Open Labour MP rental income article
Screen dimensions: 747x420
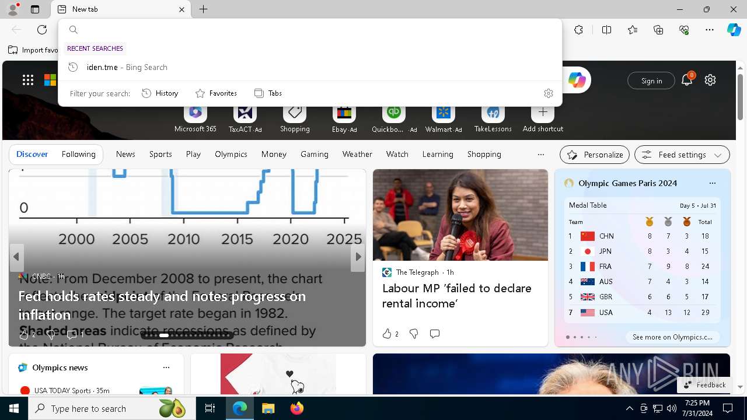(x=457, y=296)
